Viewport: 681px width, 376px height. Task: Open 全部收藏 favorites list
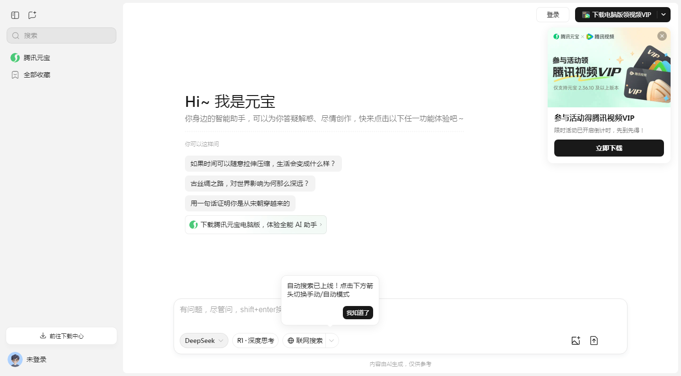pyautogui.click(x=36, y=74)
